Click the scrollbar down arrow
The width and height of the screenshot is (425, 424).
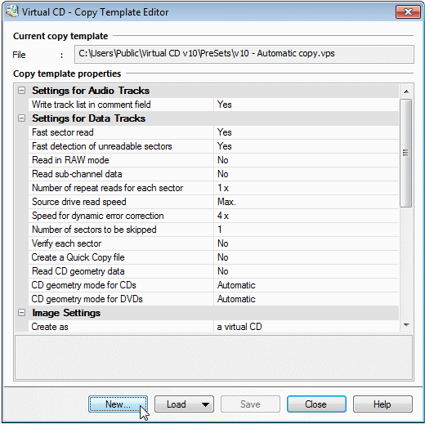coord(406,324)
